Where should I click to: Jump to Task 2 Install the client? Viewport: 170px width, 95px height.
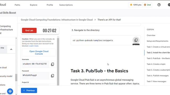tap(158, 53)
